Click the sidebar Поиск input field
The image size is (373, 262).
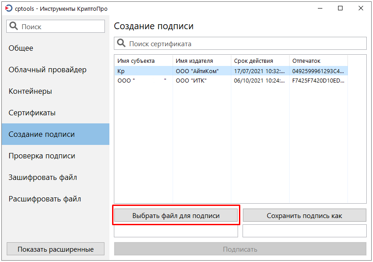61,26
